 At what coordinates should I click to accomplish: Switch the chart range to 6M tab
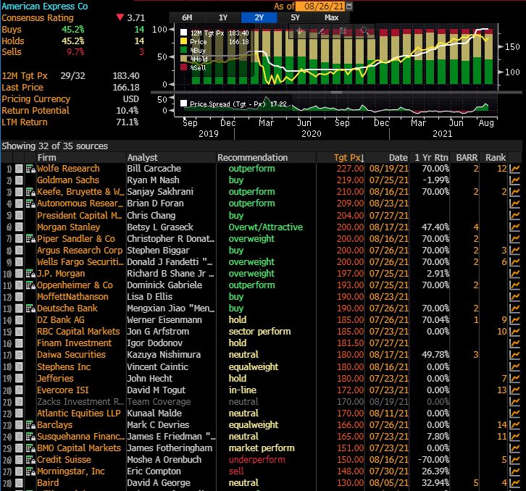pyautogui.click(x=187, y=17)
